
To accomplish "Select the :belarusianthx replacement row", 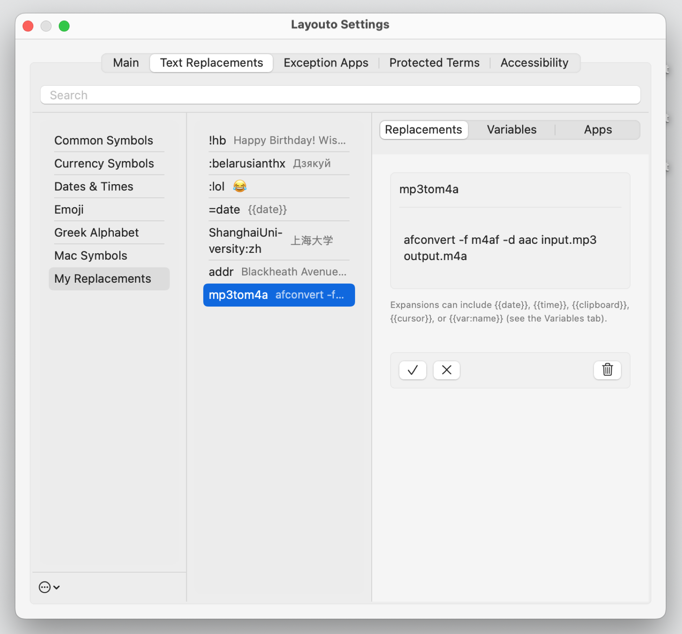I will click(279, 163).
